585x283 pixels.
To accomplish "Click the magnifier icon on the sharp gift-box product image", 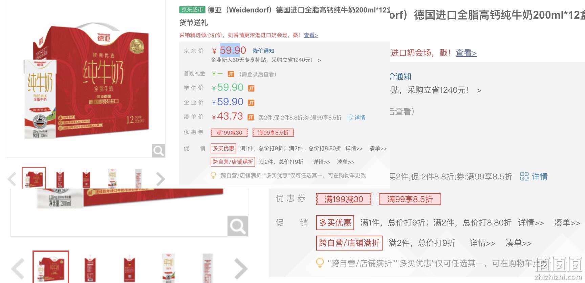I will coord(158,151).
